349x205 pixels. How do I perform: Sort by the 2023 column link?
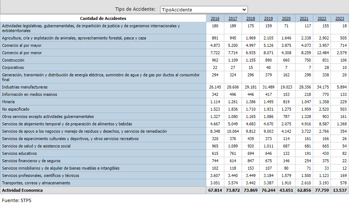(340, 18)
